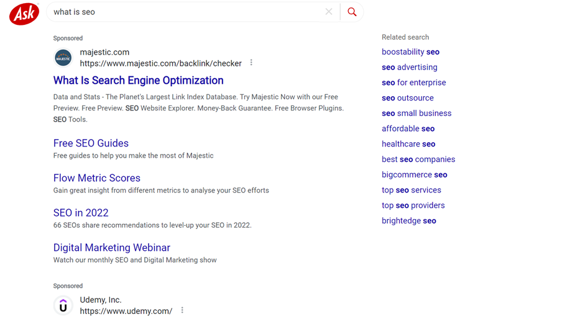Click the majestic.com backlink checker URL
The width and height of the screenshot is (575, 319).
point(160,63)
